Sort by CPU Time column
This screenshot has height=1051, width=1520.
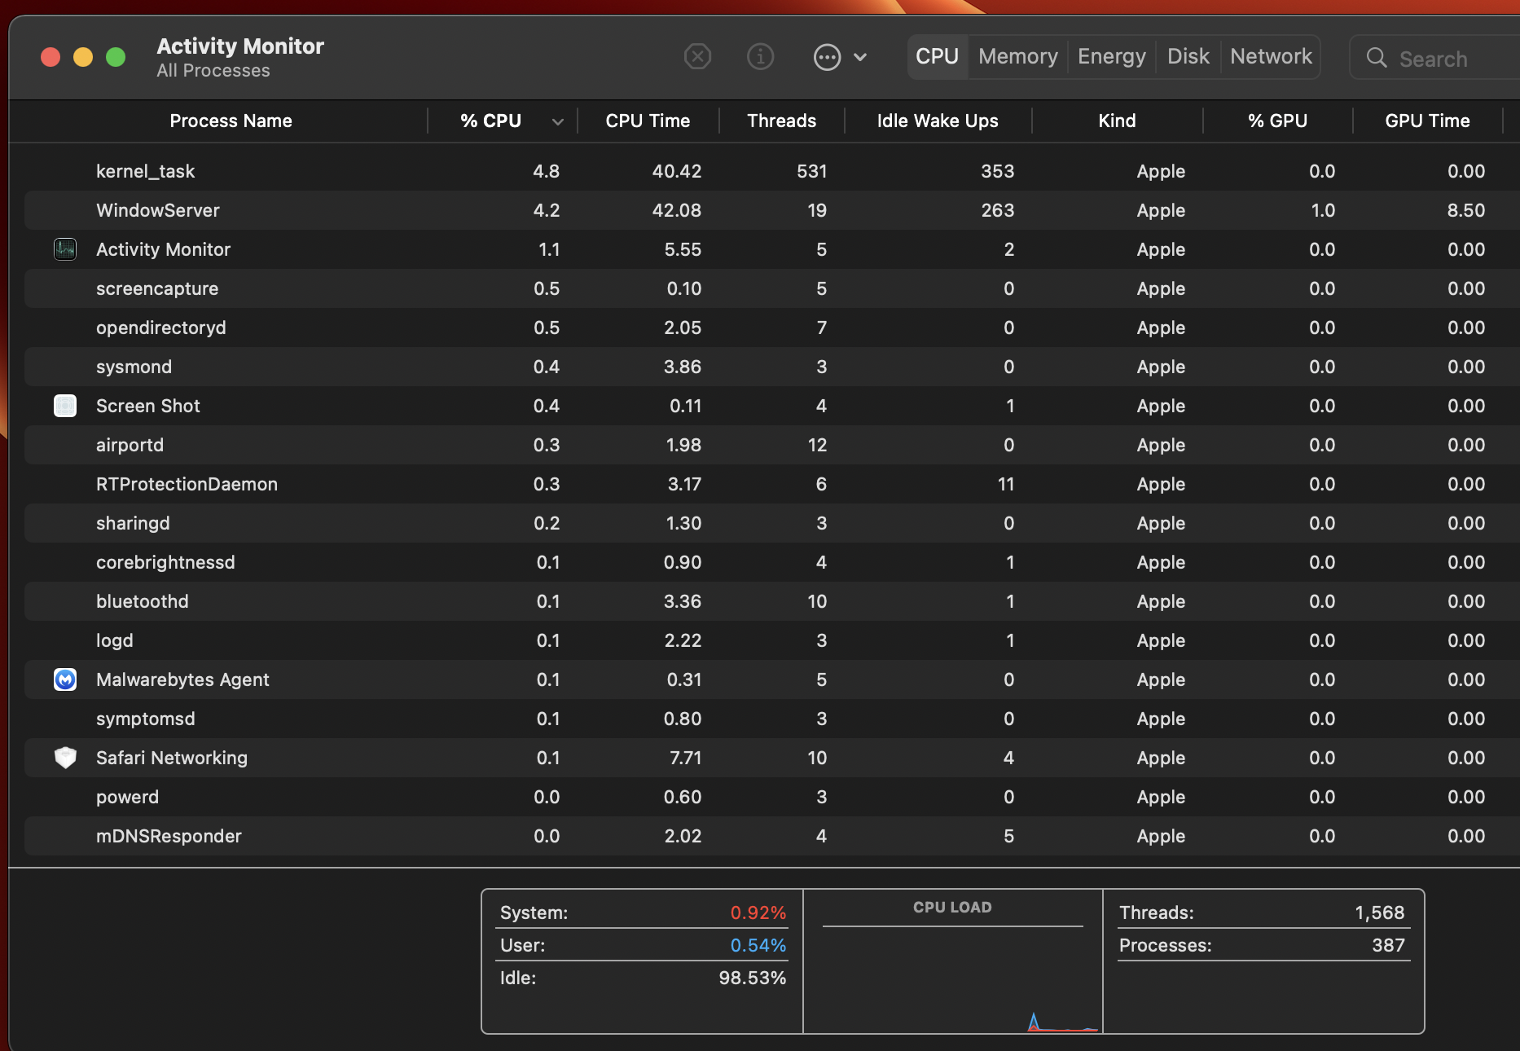(x=648, y=121)
